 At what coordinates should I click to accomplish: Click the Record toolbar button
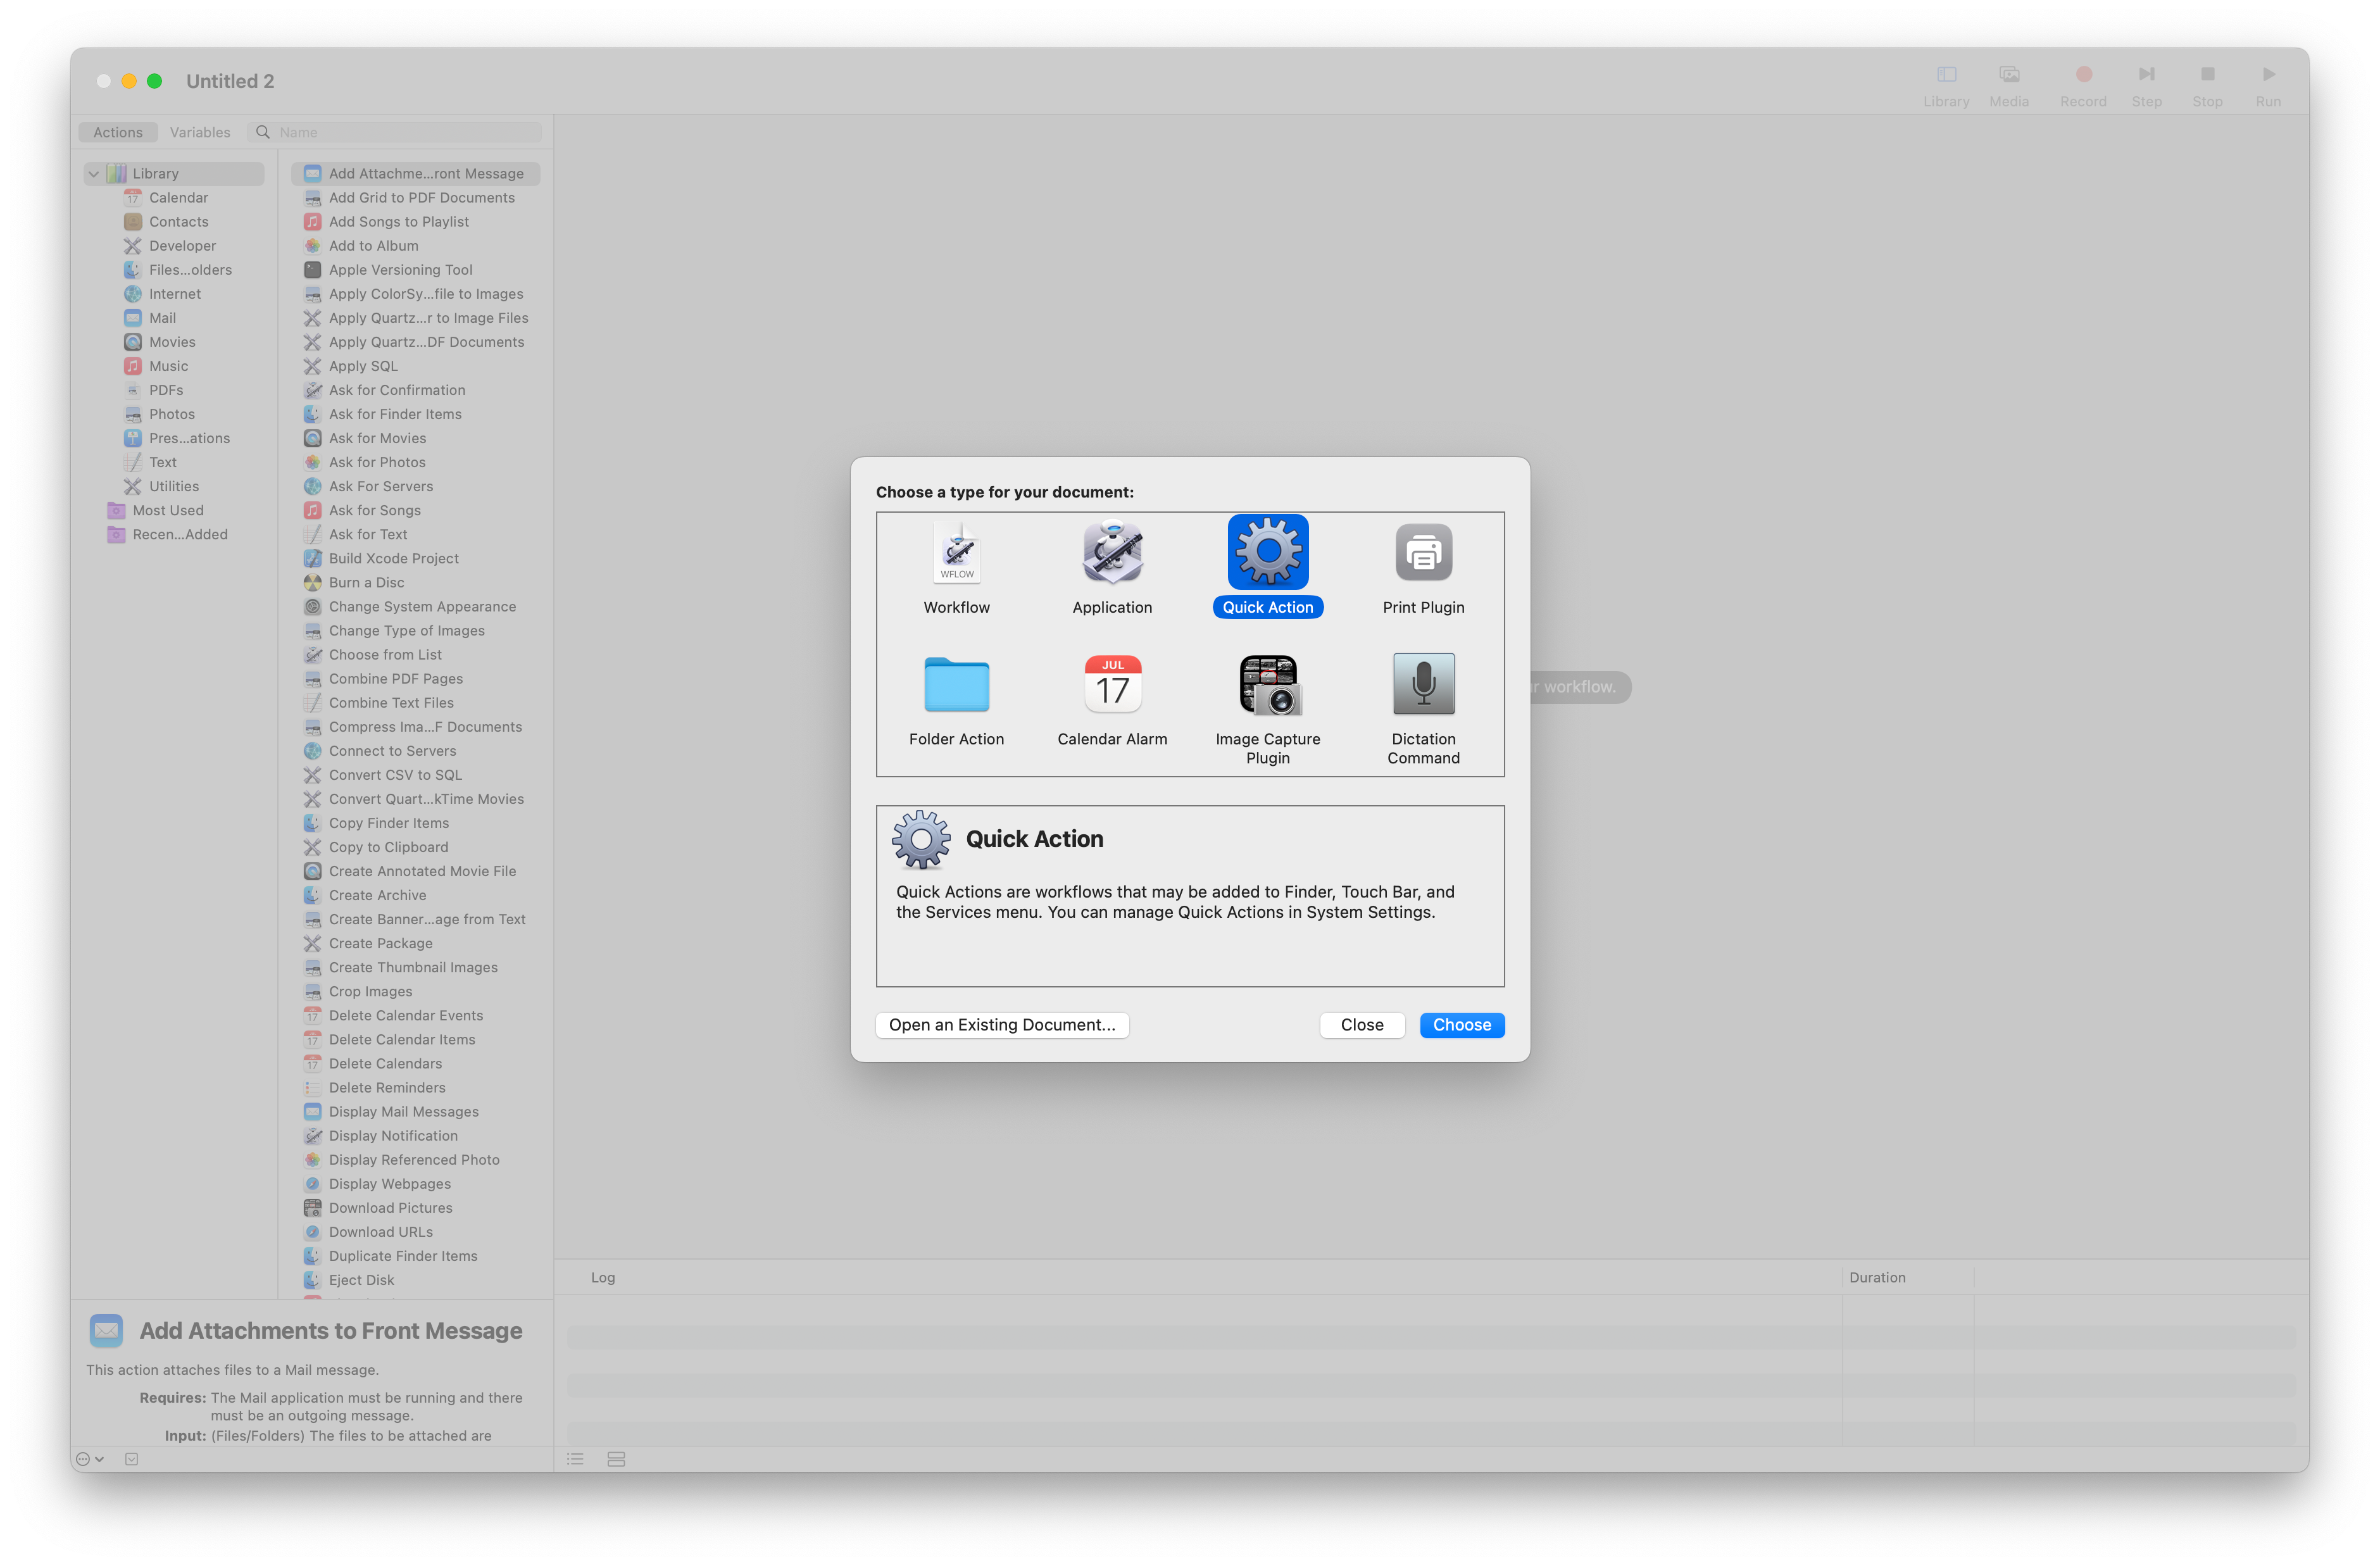pos(2083,75)
